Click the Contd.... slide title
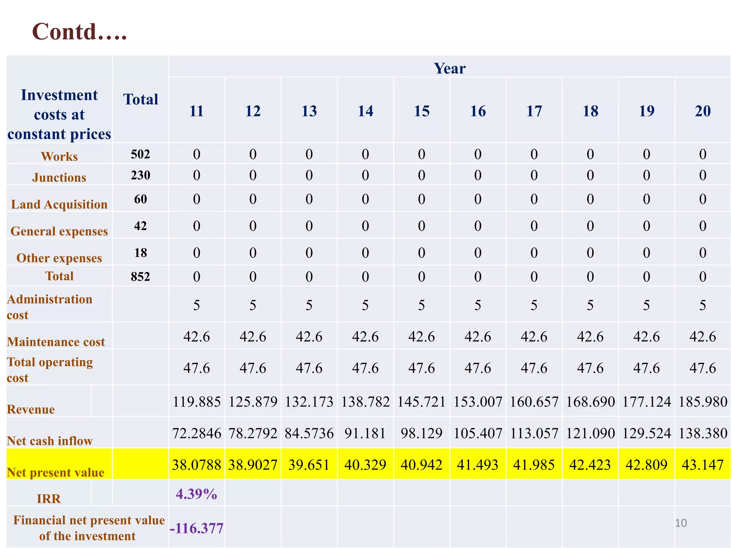This screenshot has height=548, width=731. tap(80, 31)
